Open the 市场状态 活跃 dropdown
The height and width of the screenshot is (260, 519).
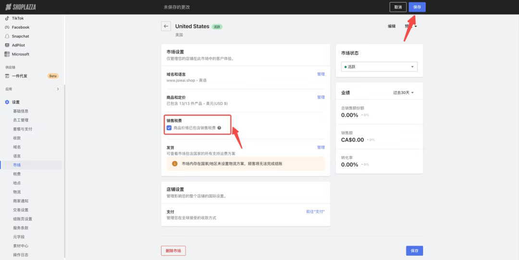click(x=379, y=67)
